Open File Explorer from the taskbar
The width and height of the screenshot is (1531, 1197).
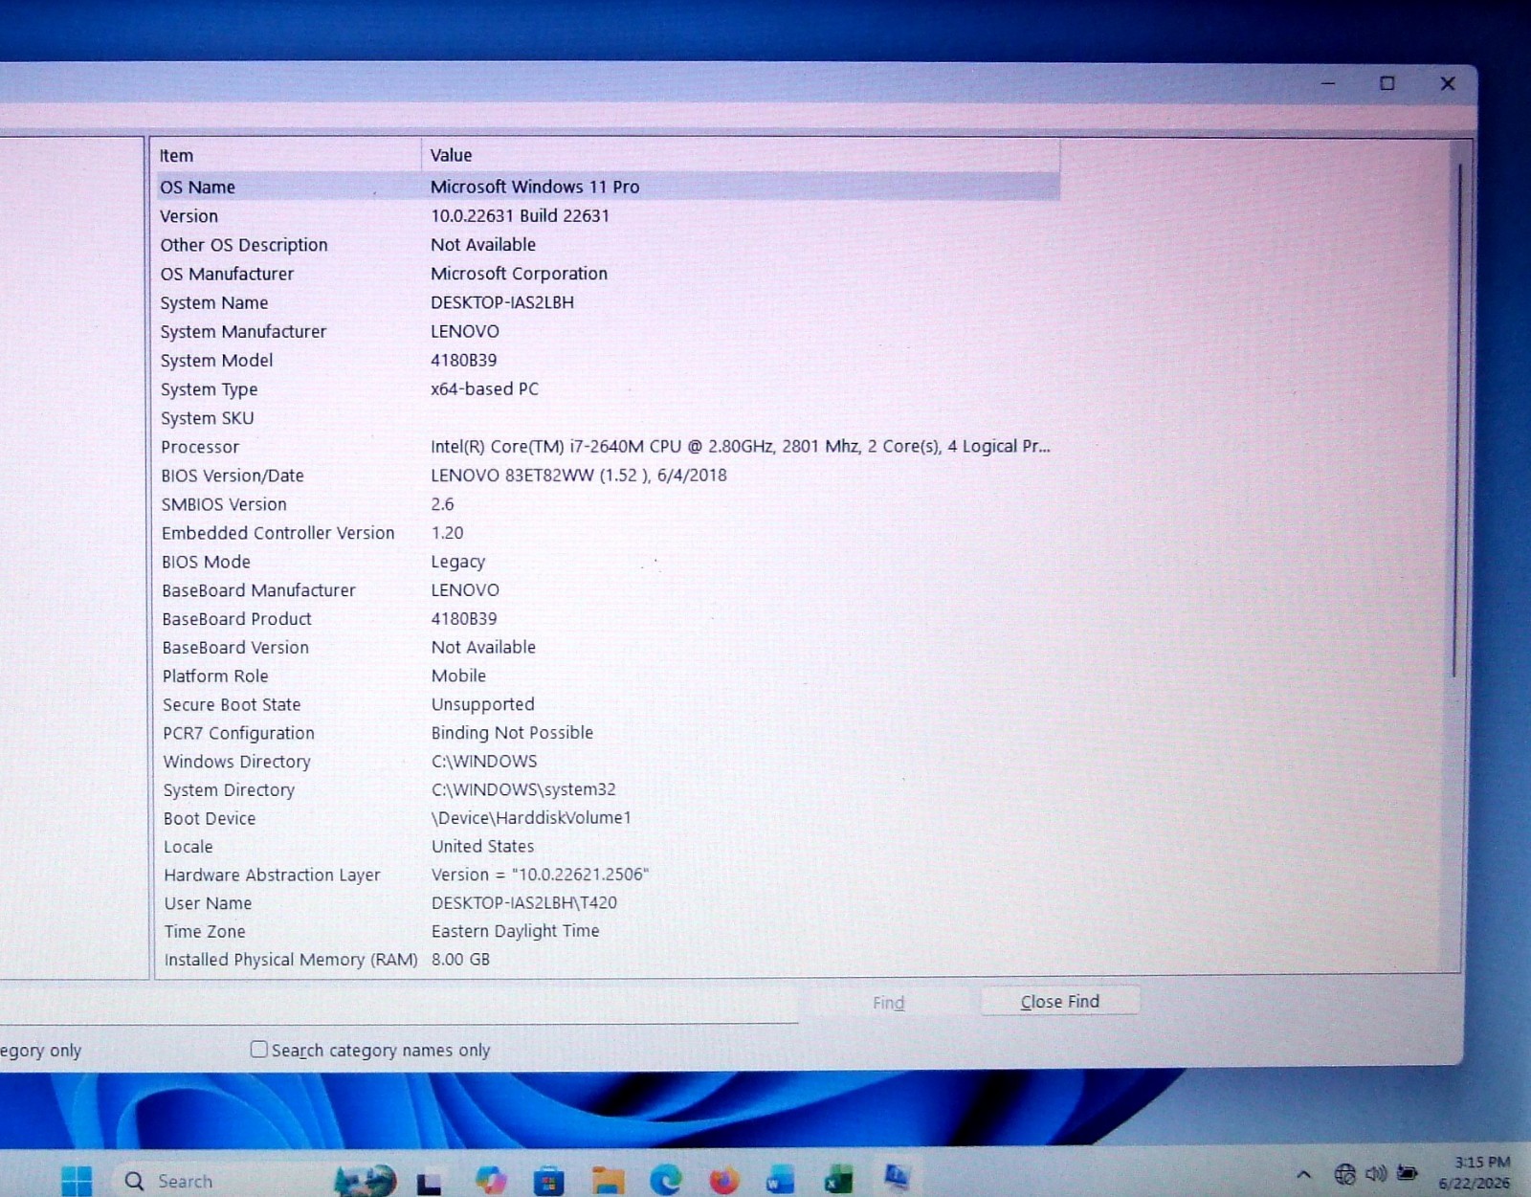(607, 1182)
